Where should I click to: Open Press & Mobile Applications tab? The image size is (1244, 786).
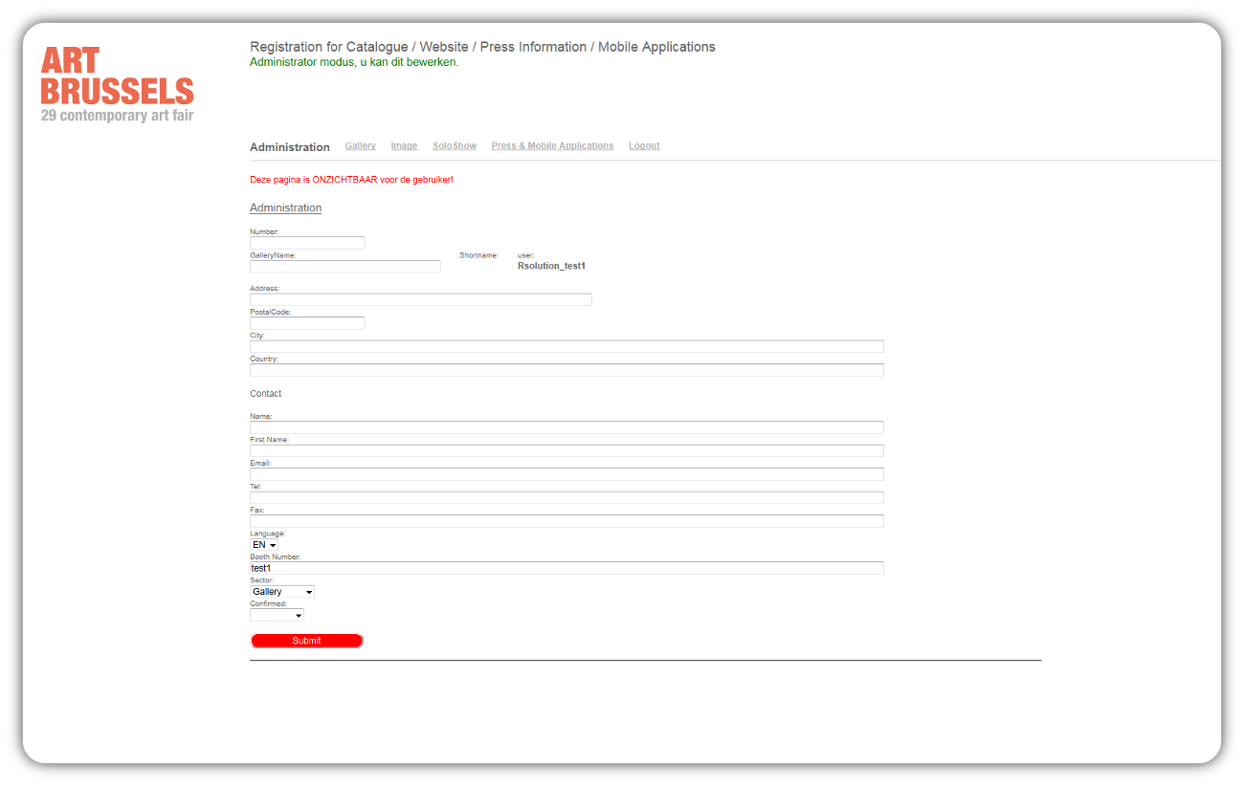coord(552,146)
